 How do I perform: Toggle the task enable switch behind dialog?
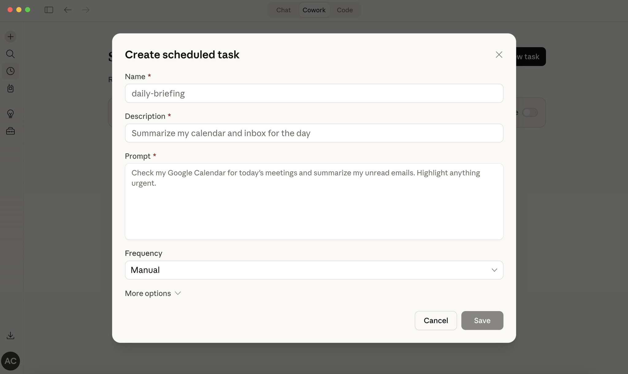click(530, 113)
